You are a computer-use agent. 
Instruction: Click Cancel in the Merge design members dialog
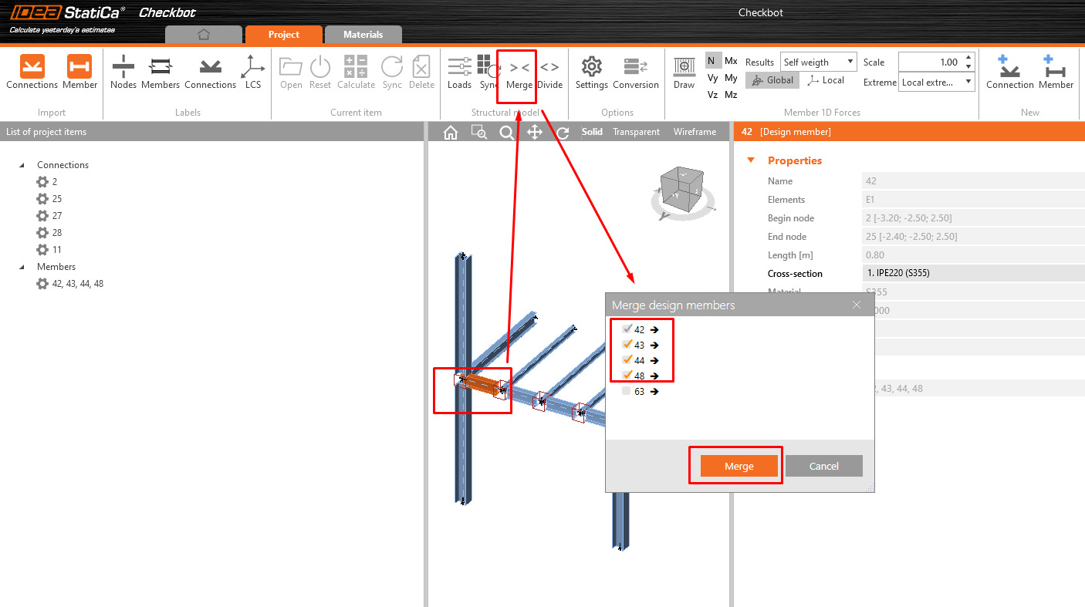(x=823, y=466)
